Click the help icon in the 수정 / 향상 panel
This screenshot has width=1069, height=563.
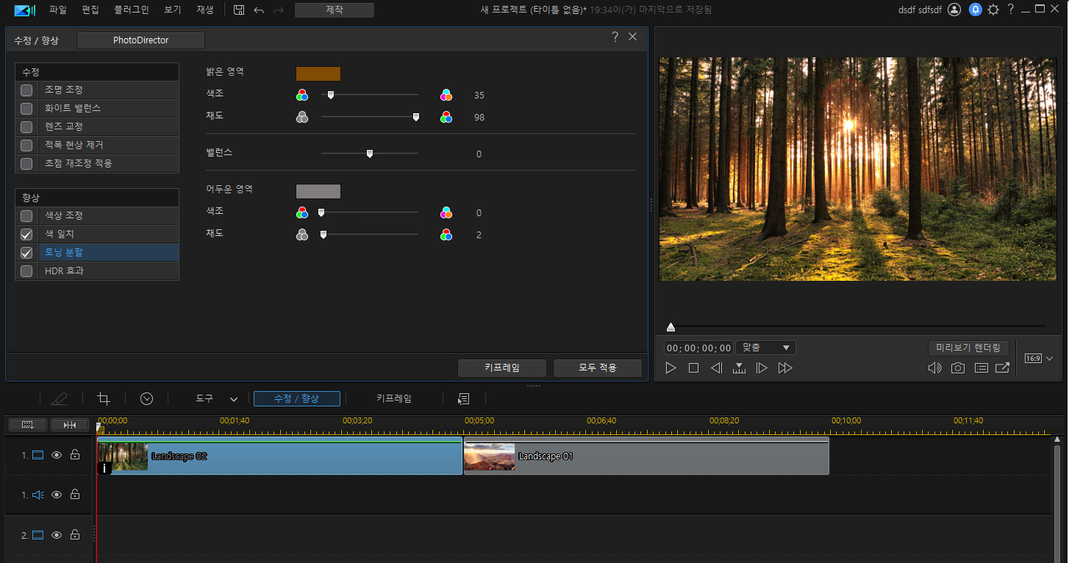615,37
